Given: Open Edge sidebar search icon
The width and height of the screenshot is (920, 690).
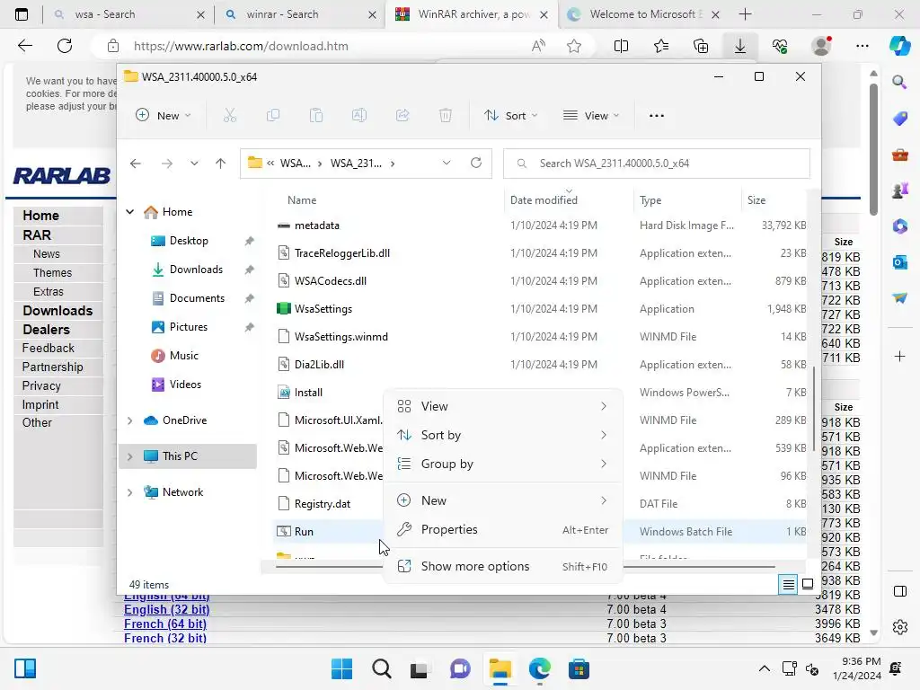Looking at the screenshot, I should (899, 82).
